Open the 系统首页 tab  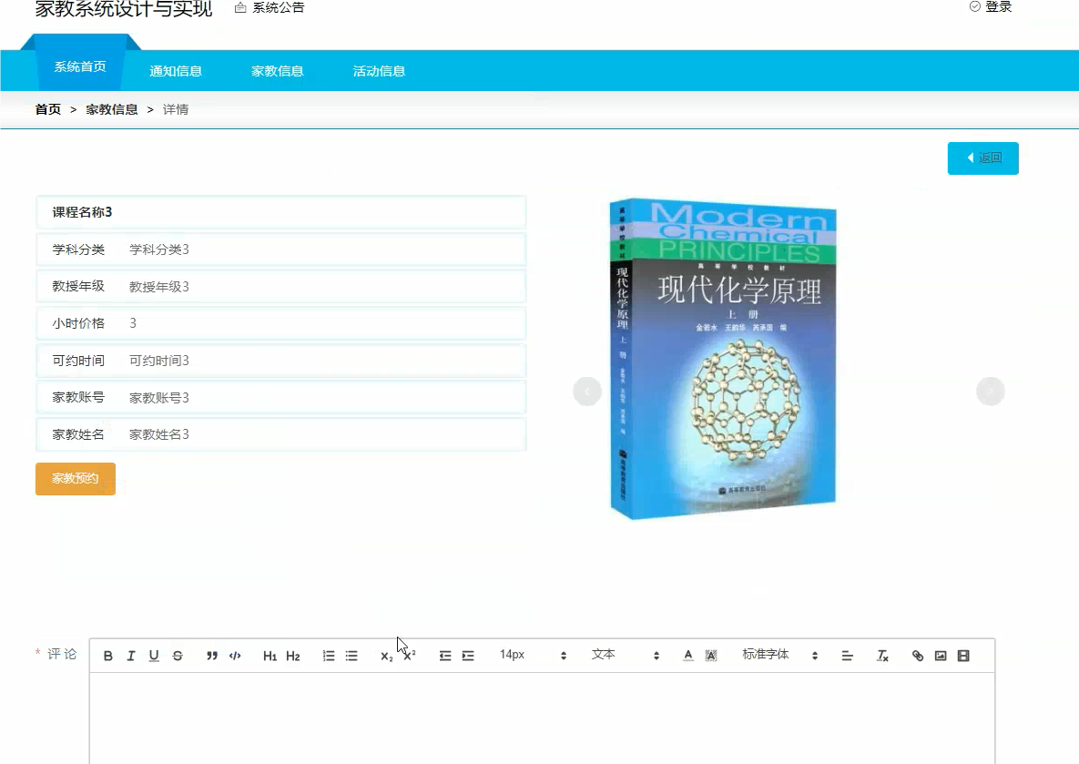[80, 66]
